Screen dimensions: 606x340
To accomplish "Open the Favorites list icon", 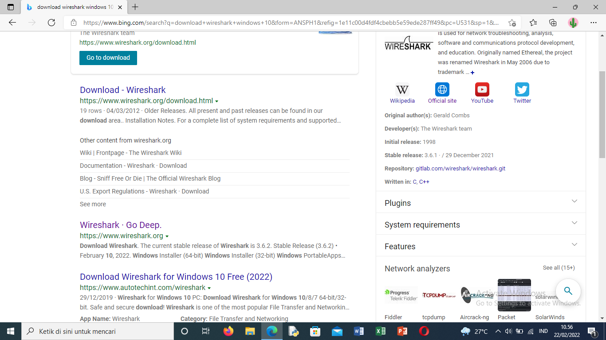I will point(533,23).
